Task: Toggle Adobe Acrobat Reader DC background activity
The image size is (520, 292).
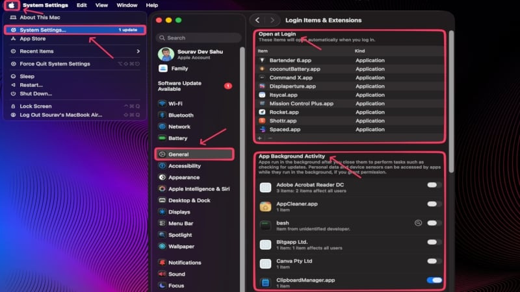Action: pos(434,185)
